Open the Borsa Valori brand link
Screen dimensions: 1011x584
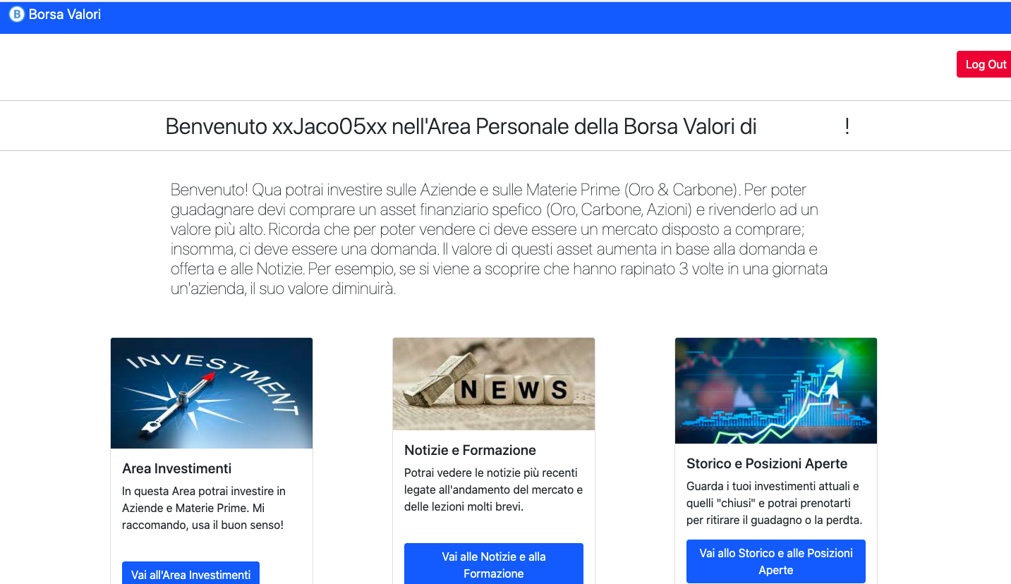tap(55, 14)
